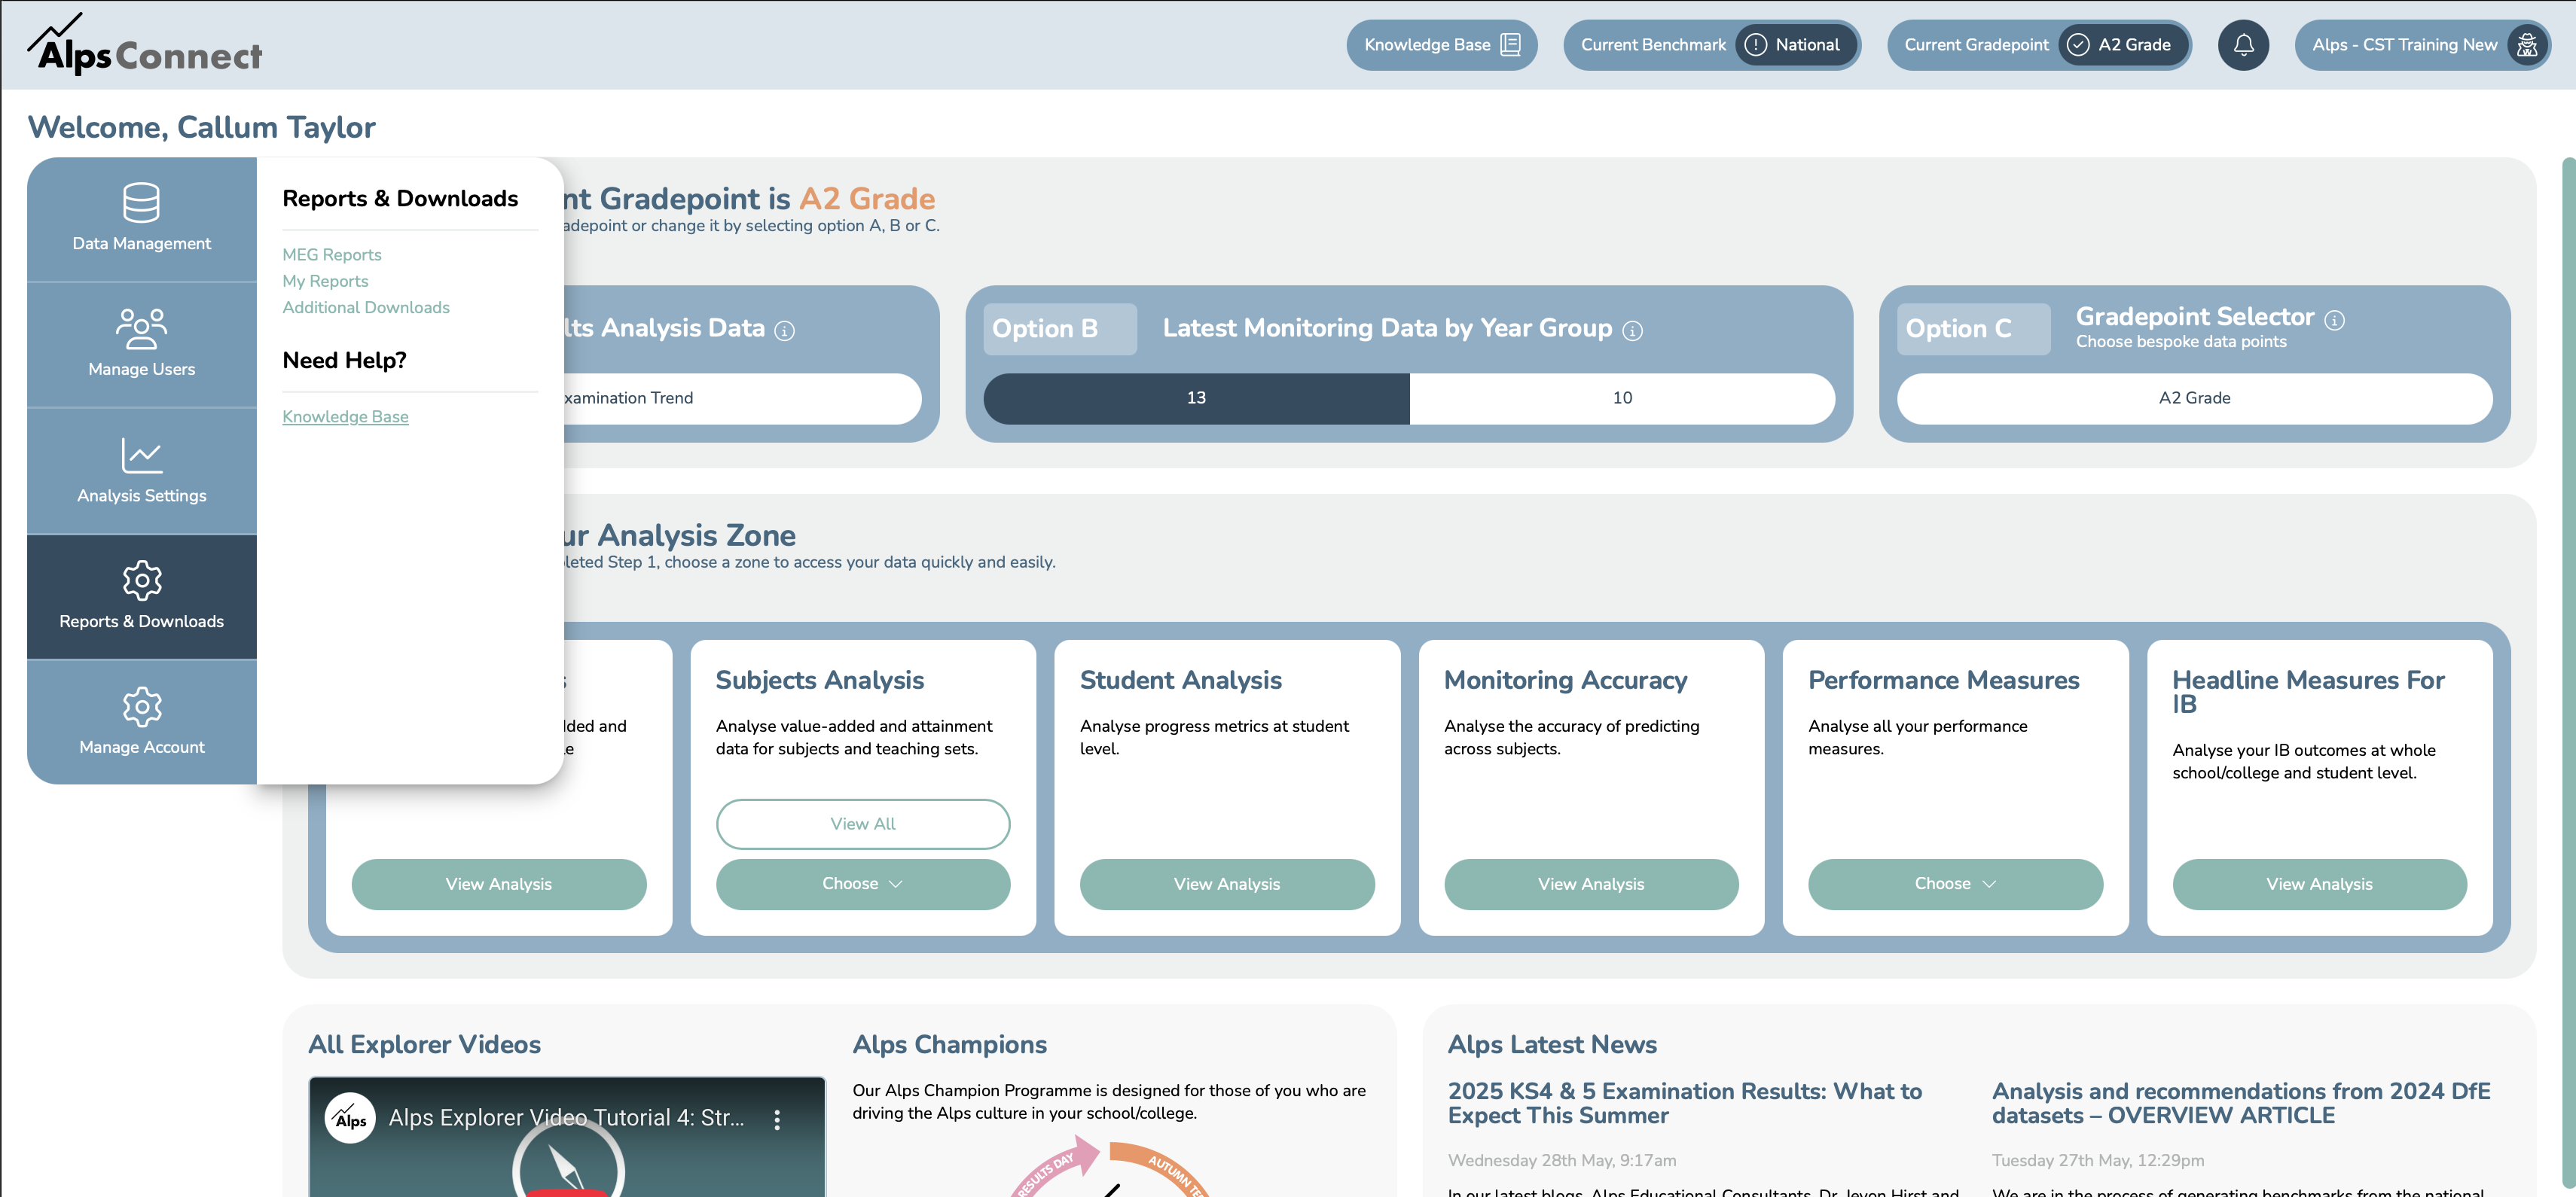Click the Alps Connect logo
The image size is (2576, 1197).
coord(145,45)
